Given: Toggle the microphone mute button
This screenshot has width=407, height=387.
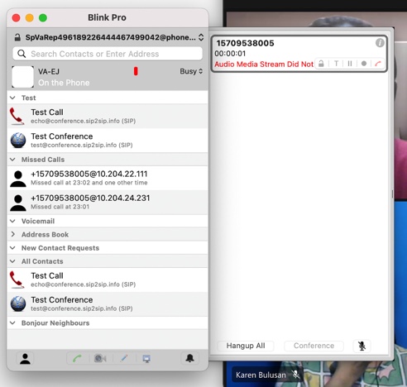Looking at the screenshot, I should (x=362, y=346).
